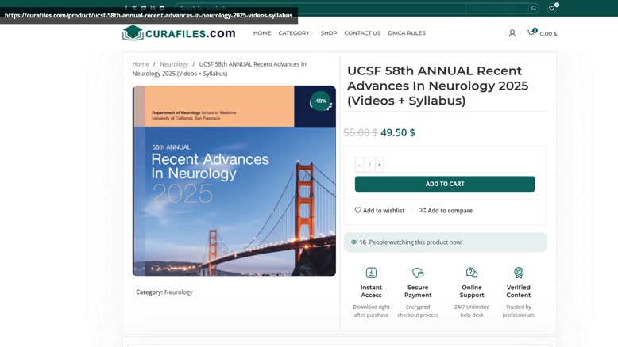Click the Instant Access download icon
The width and height of the screenshot is (618, 347).
(371, 273)
